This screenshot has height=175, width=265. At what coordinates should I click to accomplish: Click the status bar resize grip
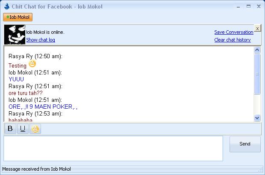(x=261, y=170)
